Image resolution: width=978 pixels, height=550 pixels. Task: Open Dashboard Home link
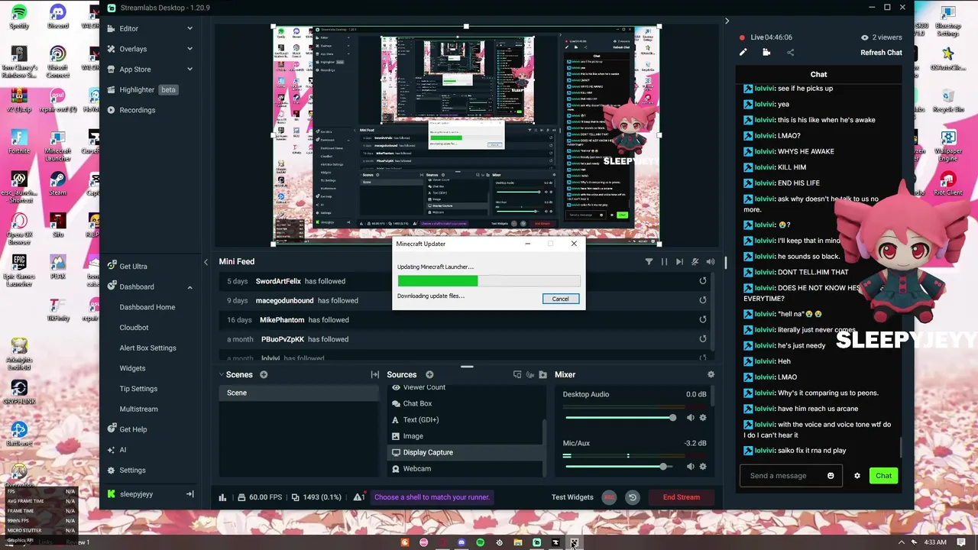tap(147, 307)
